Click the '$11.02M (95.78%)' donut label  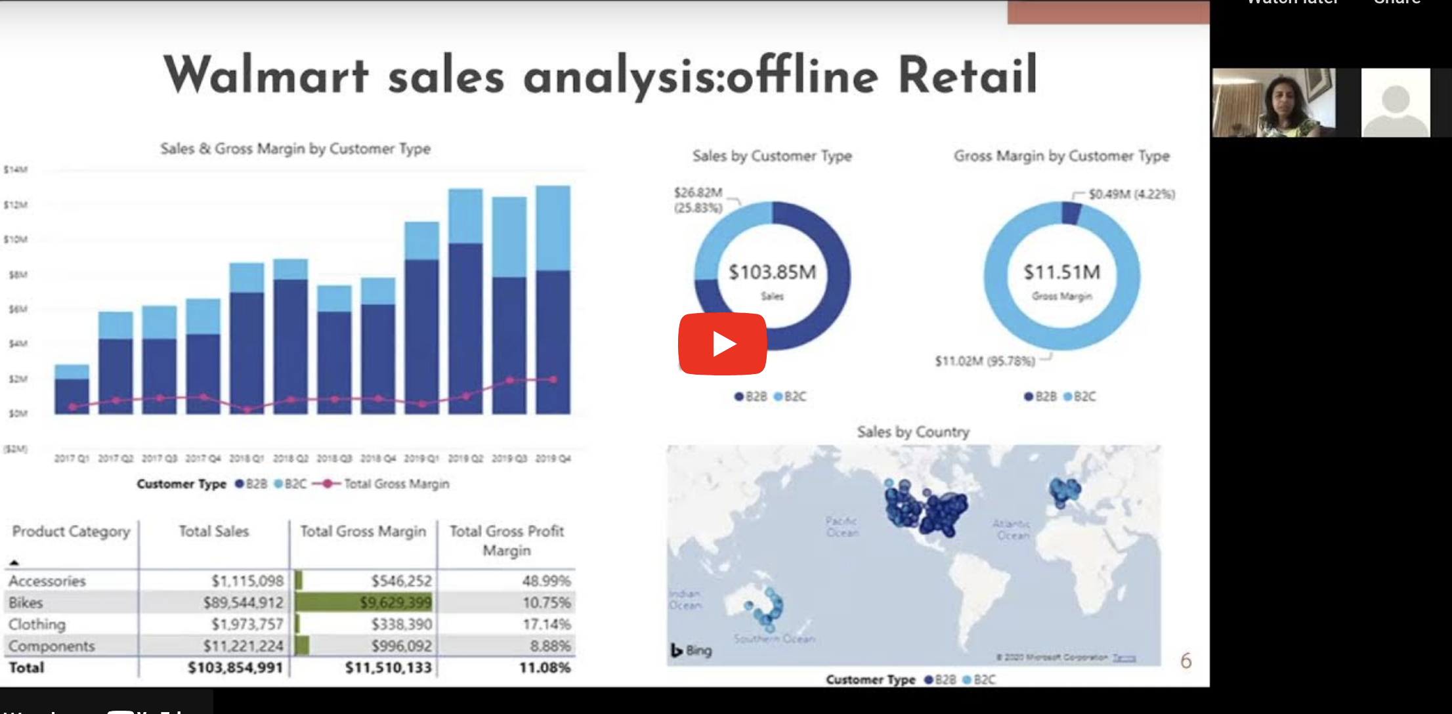coord(985,361)
